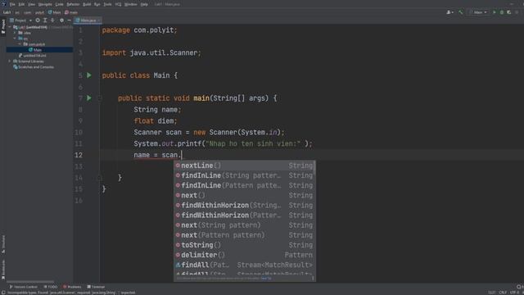The height and width of the screenshot is (295, 524).
Task: Click the Run with Coverage icon
Action: [x=509, y=12]
